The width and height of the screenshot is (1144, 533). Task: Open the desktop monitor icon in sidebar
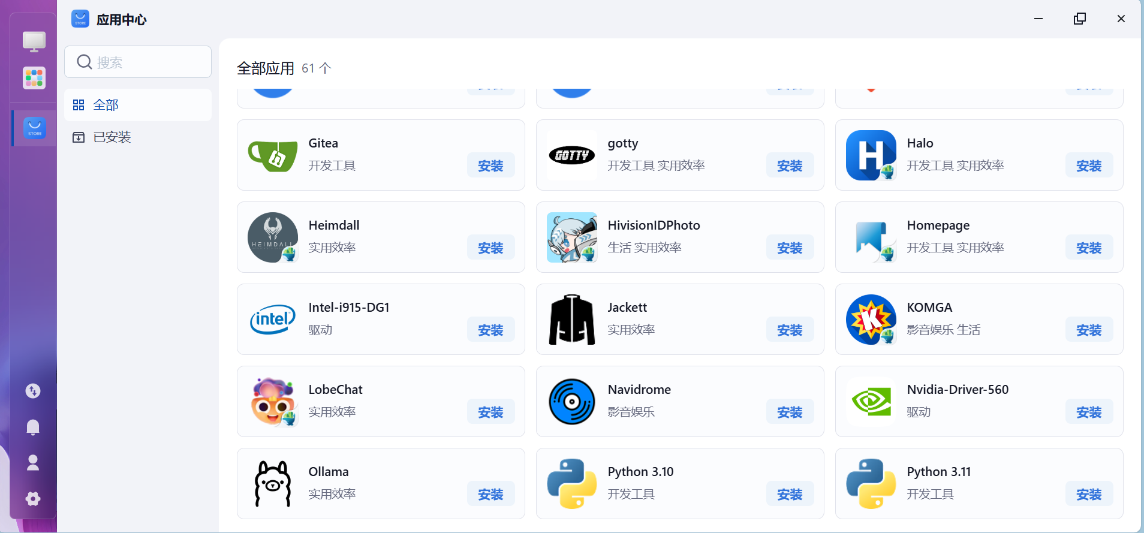click(x=34, y=41)
